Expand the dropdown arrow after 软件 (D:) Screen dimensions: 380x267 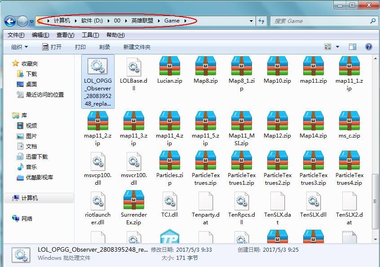[x=109, y=21]
